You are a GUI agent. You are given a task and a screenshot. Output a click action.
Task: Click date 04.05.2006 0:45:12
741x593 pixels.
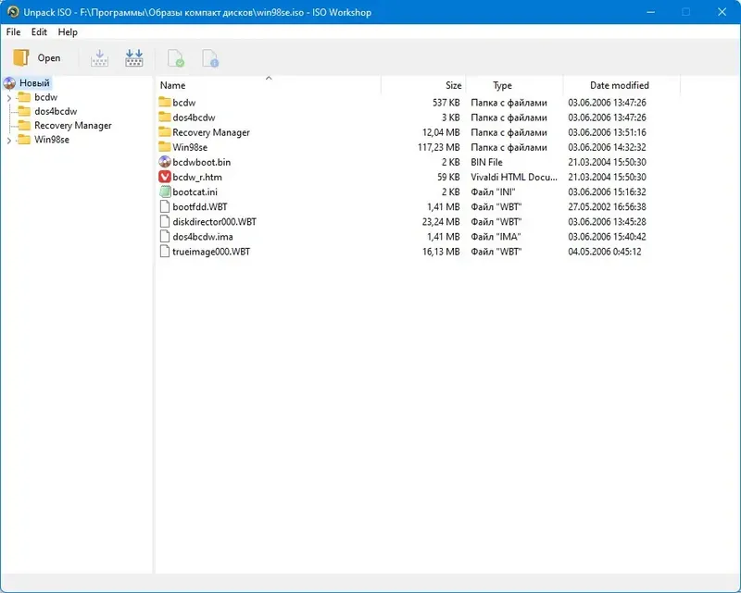point(605,252)
